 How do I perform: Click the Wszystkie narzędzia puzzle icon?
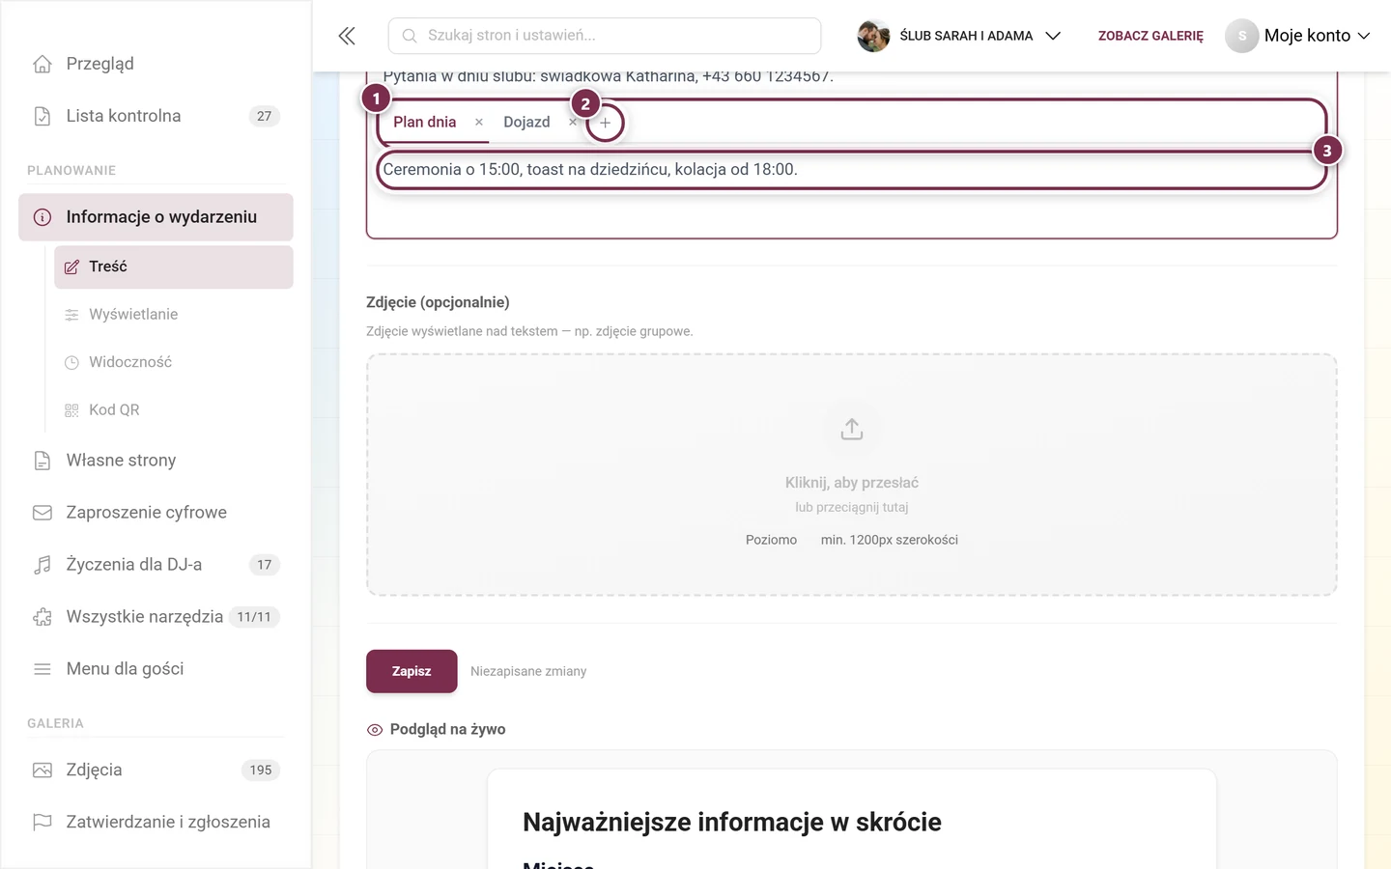[43, 617]
